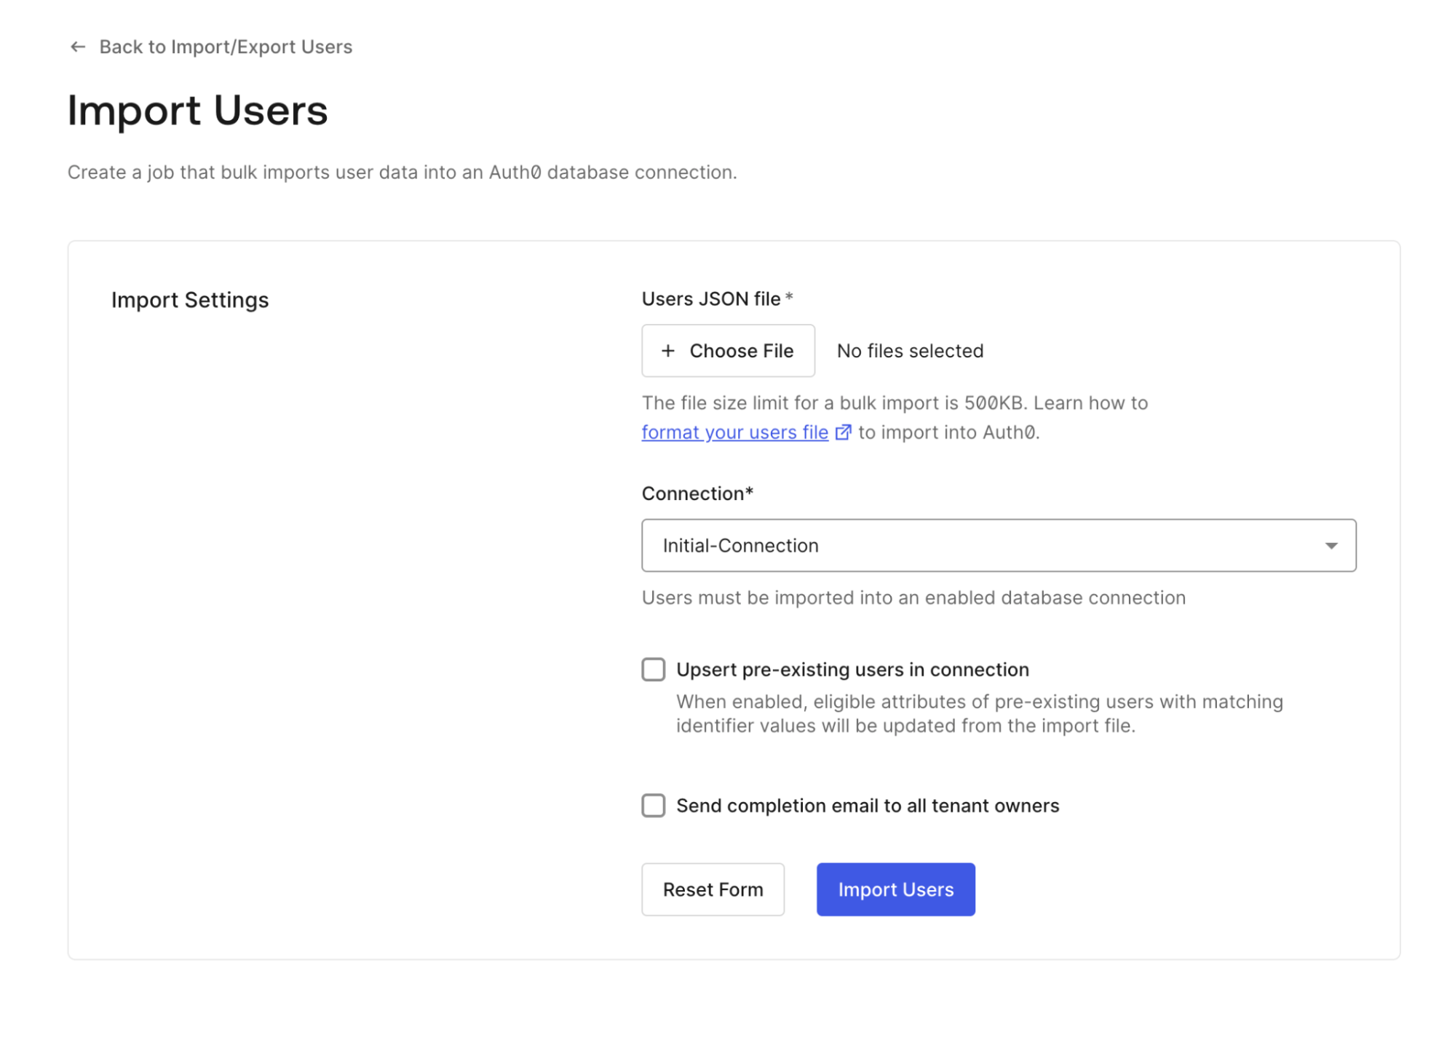Click the Import Users page heading
This screenshot has width=1455, height=1051.
[197, 111]
